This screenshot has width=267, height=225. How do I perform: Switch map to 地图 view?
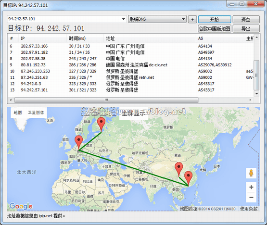click(x=18, y=112)
